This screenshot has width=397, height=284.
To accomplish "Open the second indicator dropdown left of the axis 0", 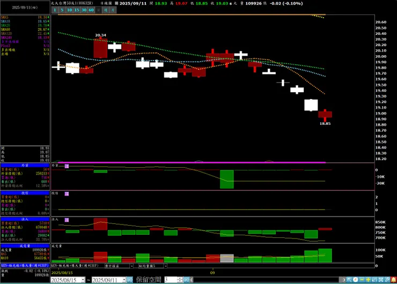I will (x=166, y=266).
